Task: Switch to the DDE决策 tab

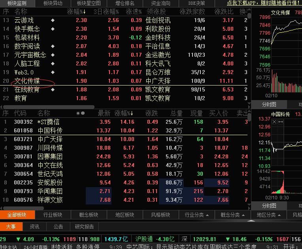Action: [x=196, y=3]
